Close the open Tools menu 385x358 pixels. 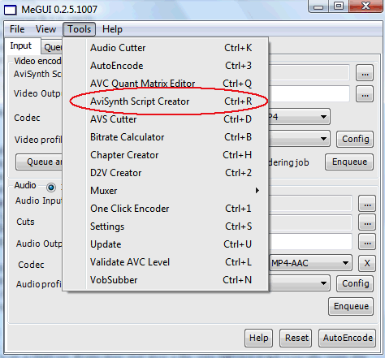[x=79, y=29]
